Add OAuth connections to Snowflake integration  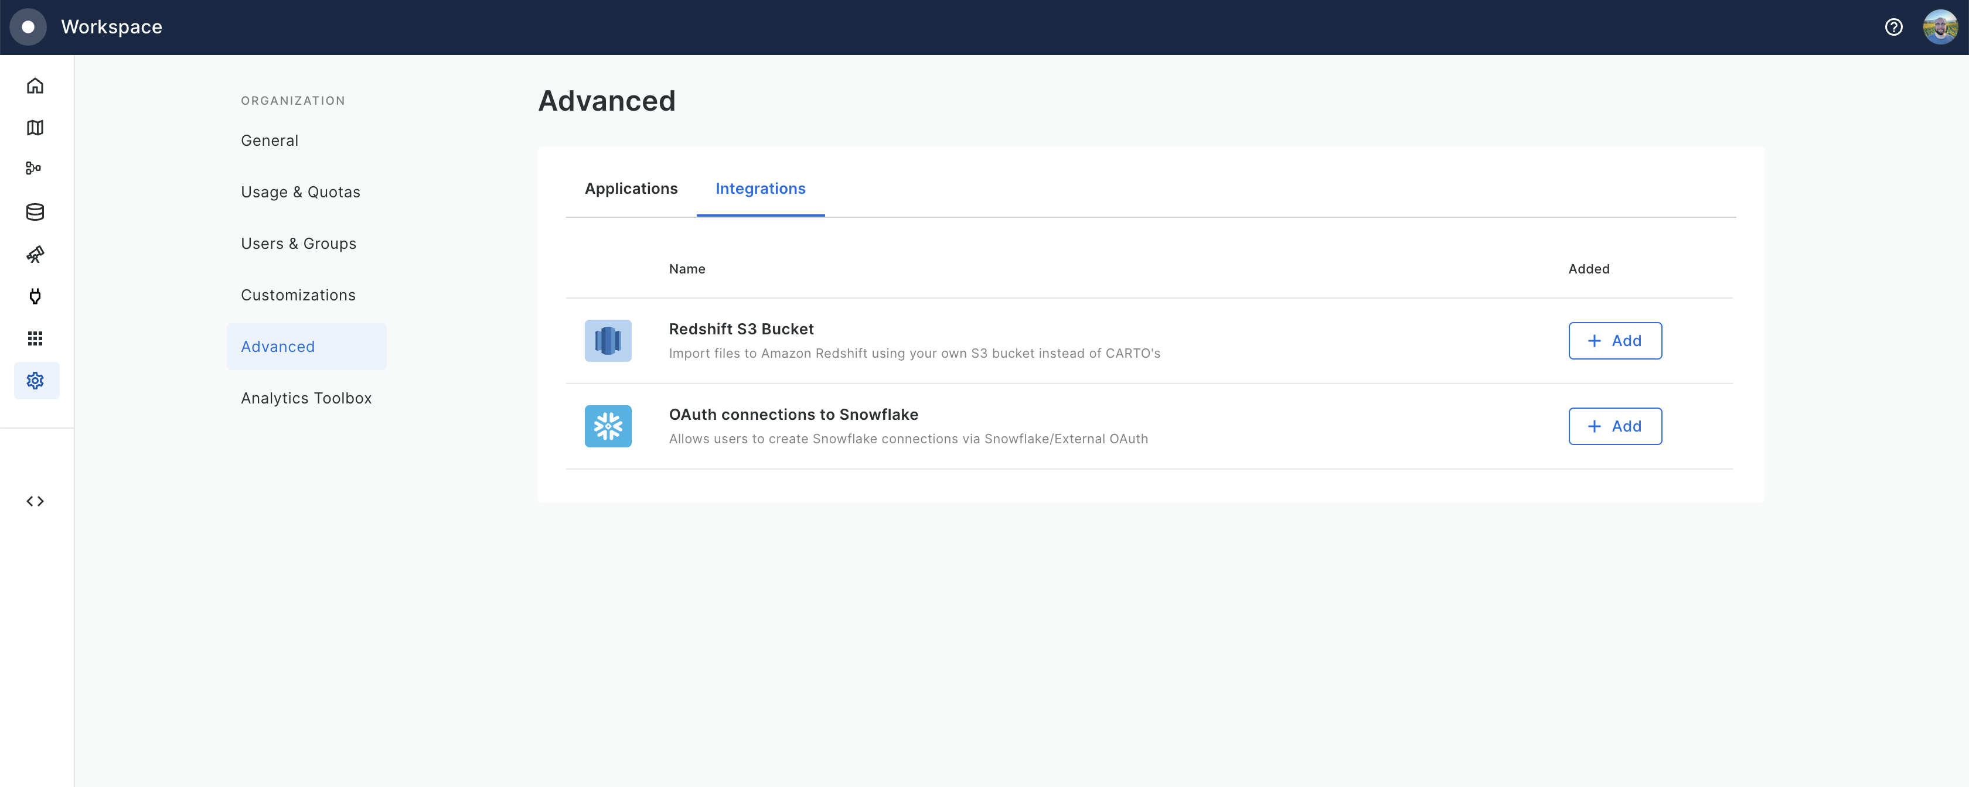tap(1614, 426)
